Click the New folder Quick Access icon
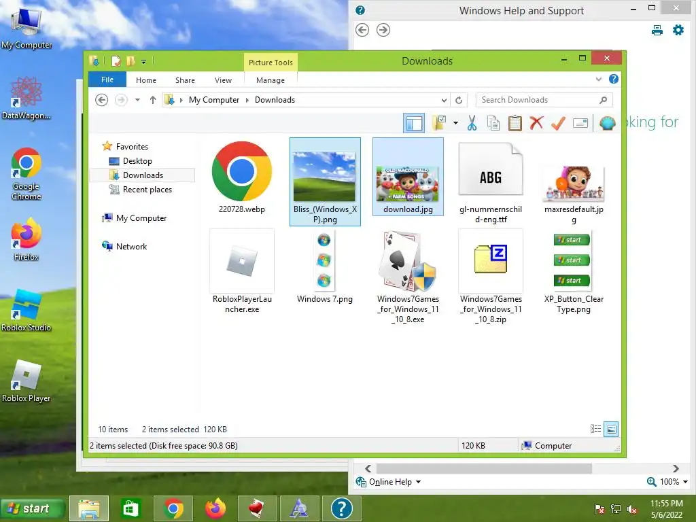The width and height of the screenshot is (696, 522). click(130, 61)
